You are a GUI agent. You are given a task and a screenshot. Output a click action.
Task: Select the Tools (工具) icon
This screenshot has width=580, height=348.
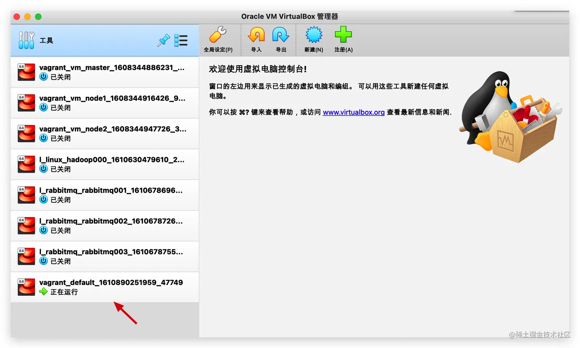pyautogui.click(x=26, y=40)
